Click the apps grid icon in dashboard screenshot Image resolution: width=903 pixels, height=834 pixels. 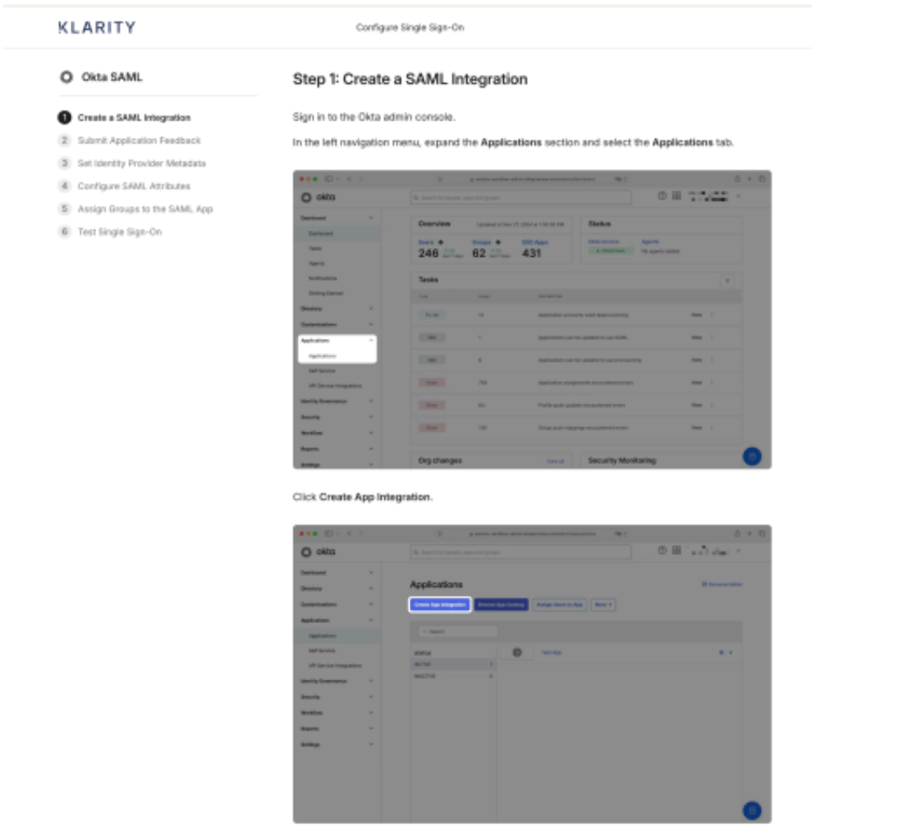pos(676,196)
